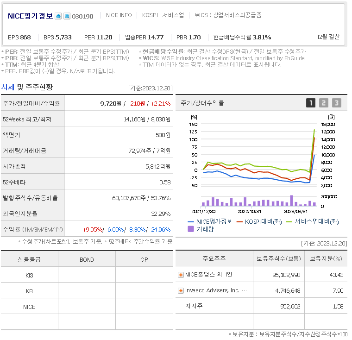352x340 pixels.
Task: Click BOND column header
Action: click(x=87, y=259)
